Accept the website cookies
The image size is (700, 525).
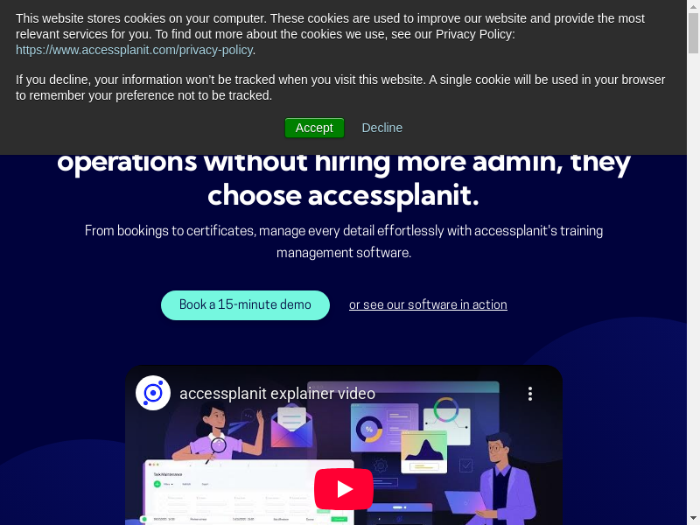(314, 128)
